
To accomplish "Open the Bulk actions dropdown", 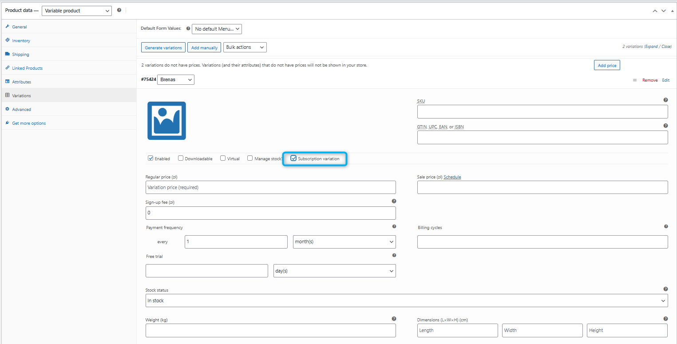I will tap(245, 47).
